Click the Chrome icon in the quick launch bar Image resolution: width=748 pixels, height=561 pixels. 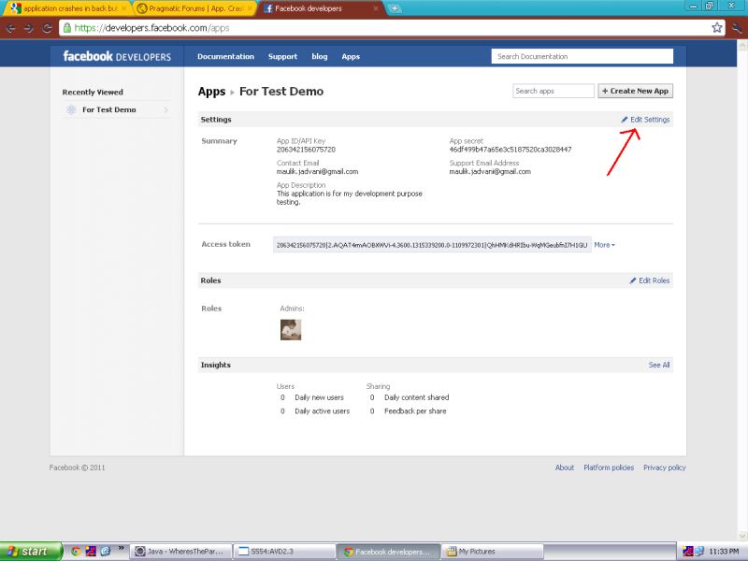tap(75, 551)
